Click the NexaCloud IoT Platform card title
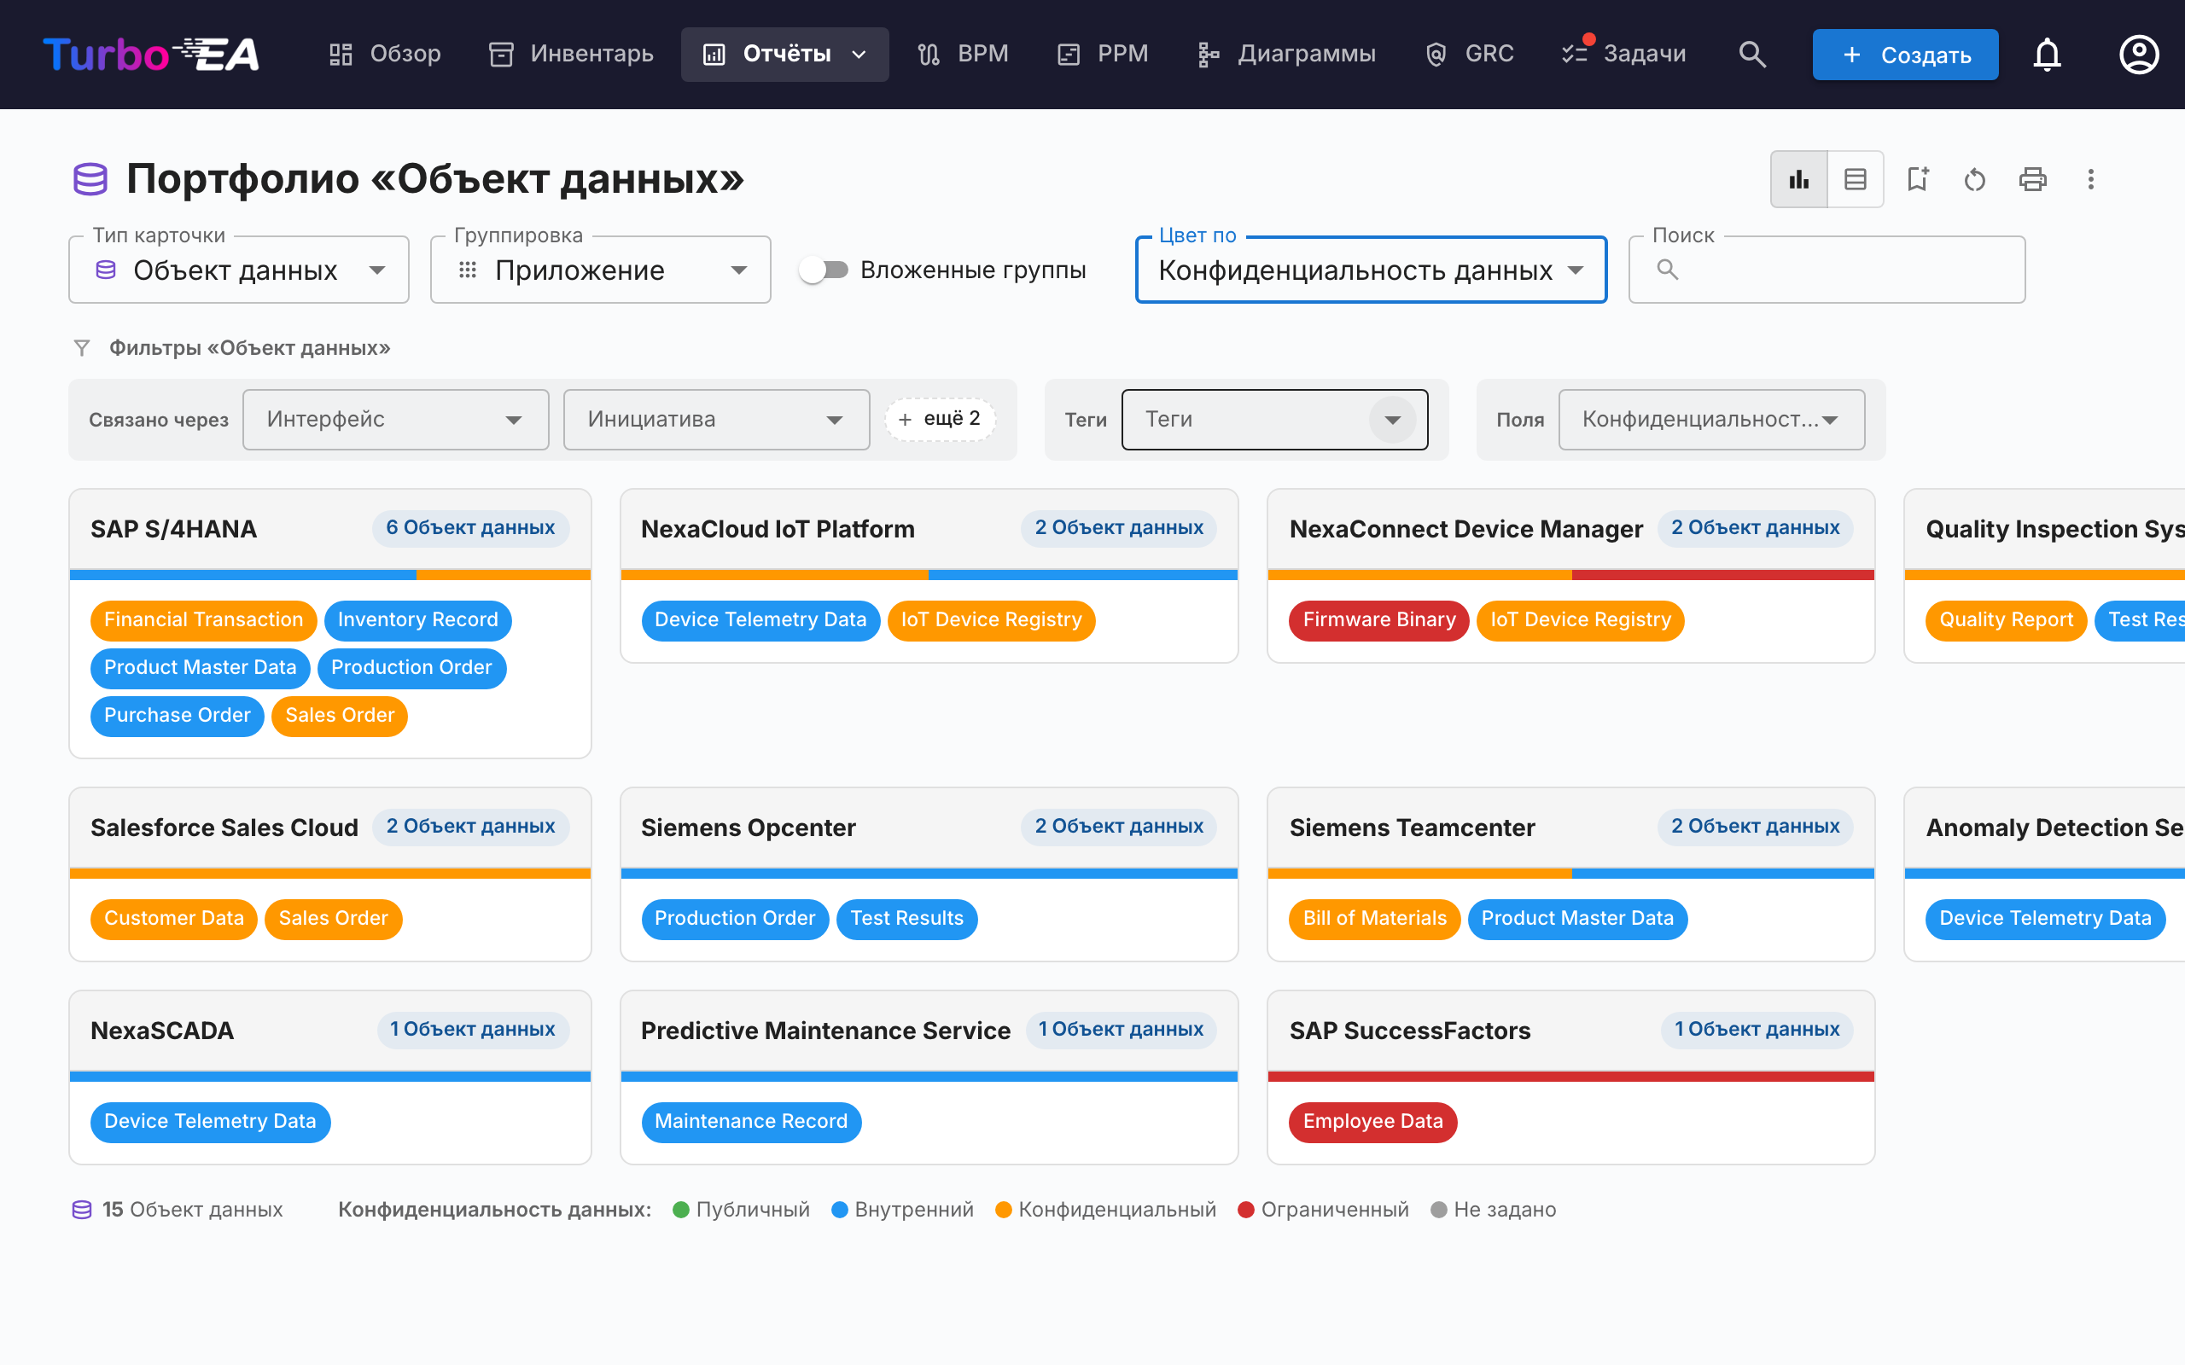The image size is (2185, 1365). click(x=778, y=529)
